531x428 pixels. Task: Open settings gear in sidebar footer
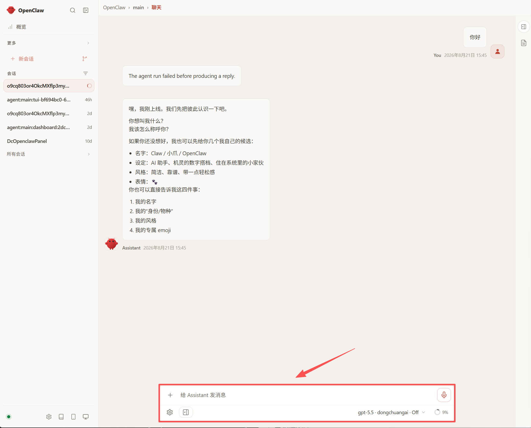49,417
